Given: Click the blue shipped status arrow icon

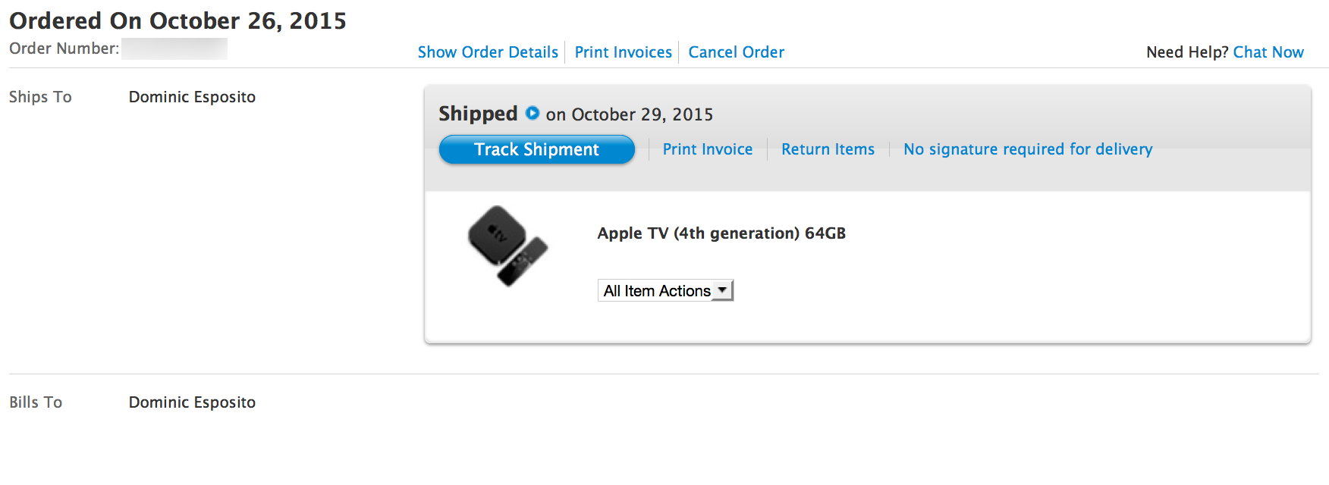Looking at the screenshot, I should [x=533, y=114].
